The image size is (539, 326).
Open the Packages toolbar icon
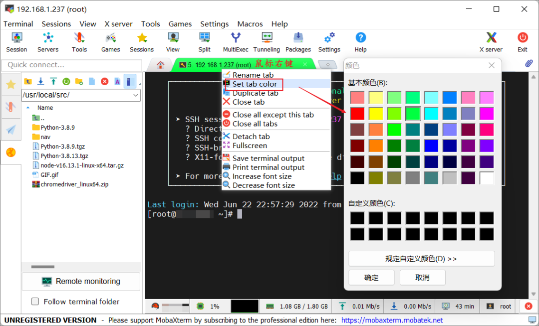(298, 42)
